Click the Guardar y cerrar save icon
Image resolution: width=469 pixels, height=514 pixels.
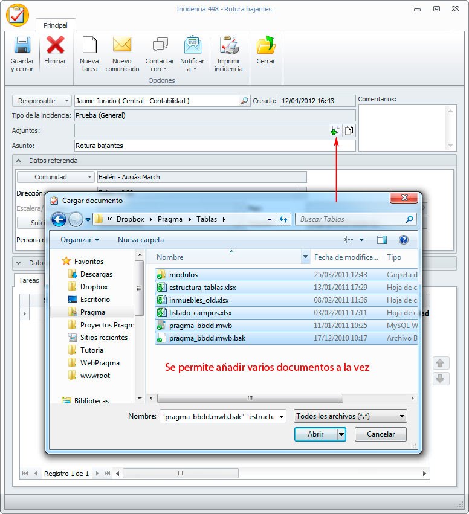point(22,45)
